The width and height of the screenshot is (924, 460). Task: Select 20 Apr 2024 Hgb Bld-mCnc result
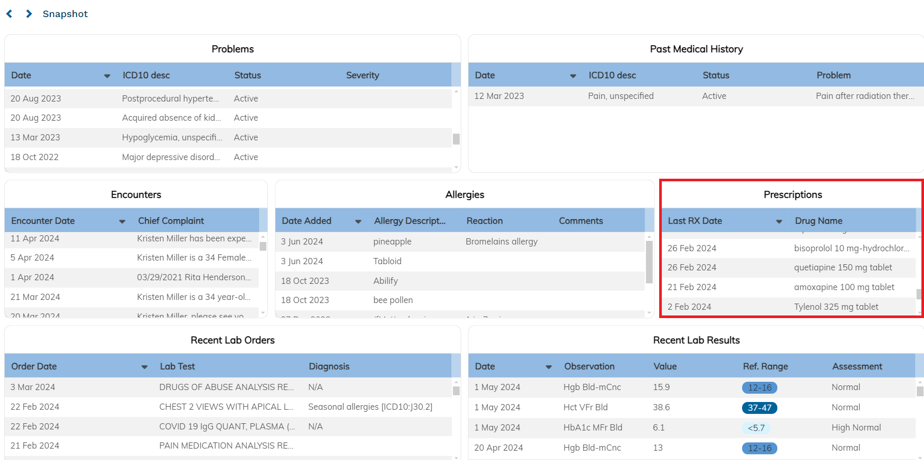pos(692,448)
